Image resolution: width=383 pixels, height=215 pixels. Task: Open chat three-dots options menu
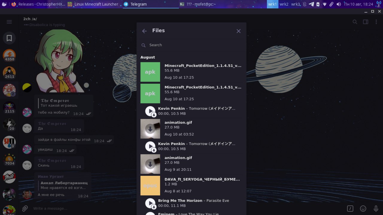(376, 22)
